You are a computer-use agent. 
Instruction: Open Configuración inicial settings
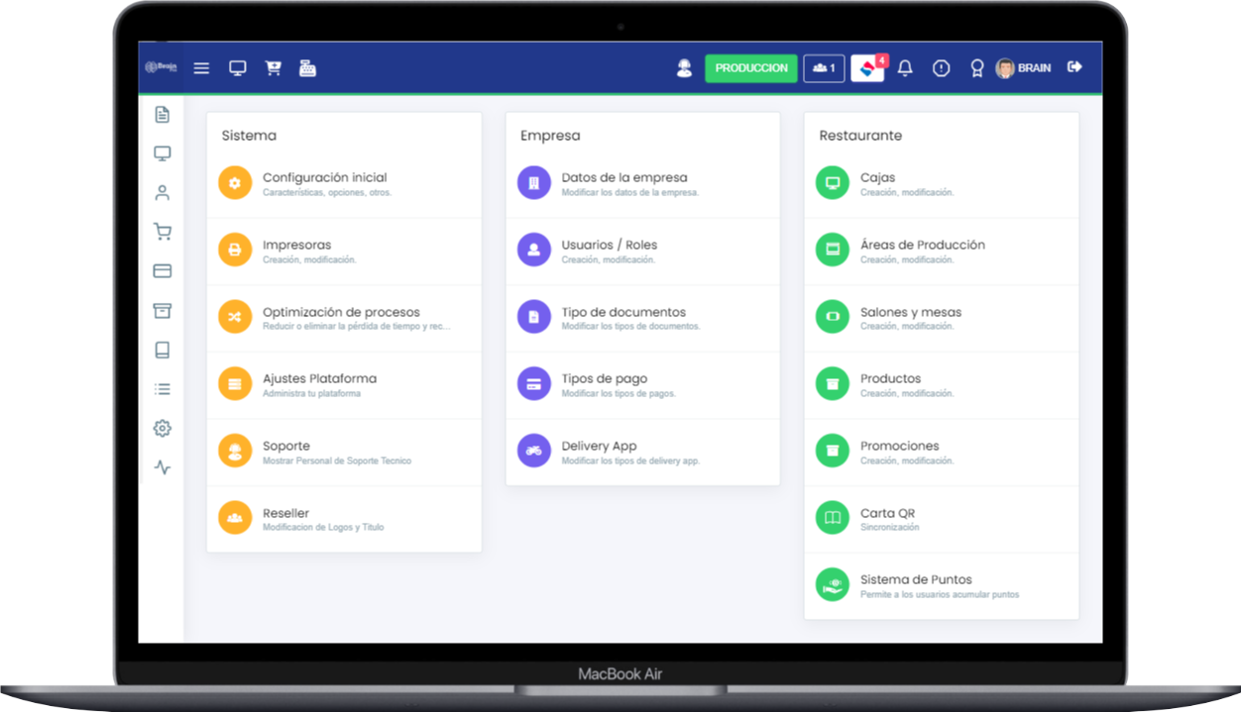pos(324,178)
